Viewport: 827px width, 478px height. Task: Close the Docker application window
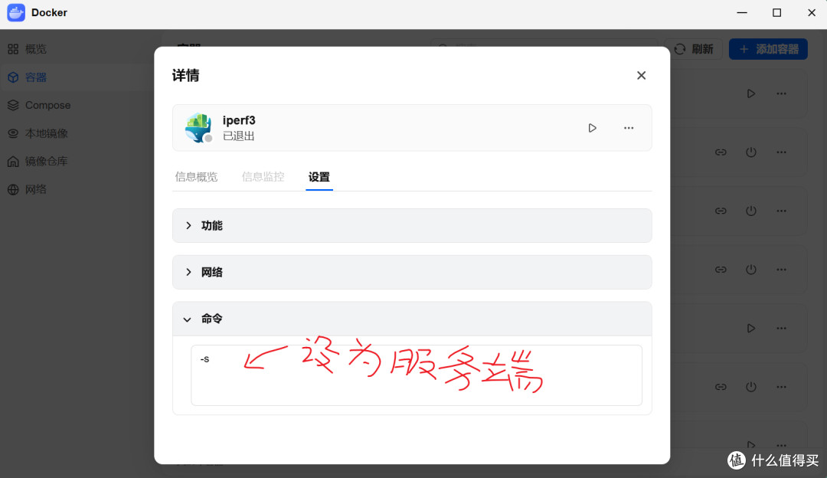coord(812,13)
